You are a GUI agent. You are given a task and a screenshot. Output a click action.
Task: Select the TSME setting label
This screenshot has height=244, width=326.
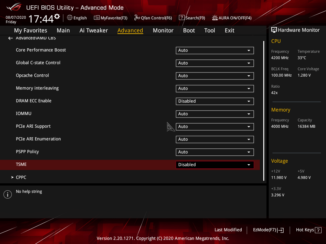21,164
